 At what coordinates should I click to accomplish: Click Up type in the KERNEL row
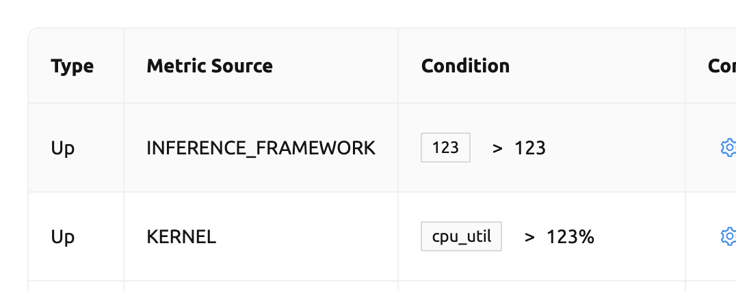pos(62,238)
